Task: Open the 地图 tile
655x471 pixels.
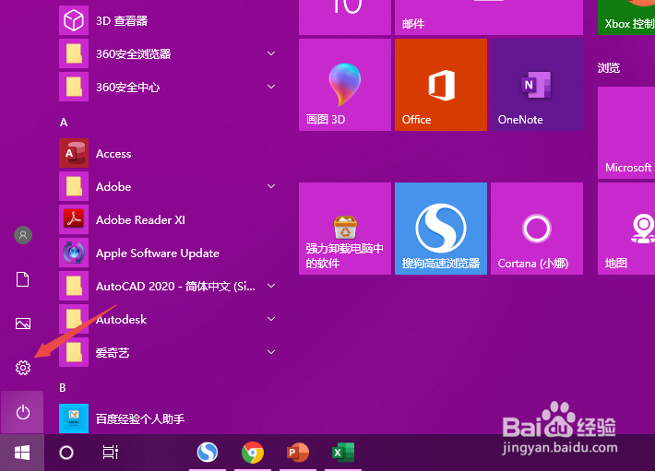Action: click(x=626, y=229)
